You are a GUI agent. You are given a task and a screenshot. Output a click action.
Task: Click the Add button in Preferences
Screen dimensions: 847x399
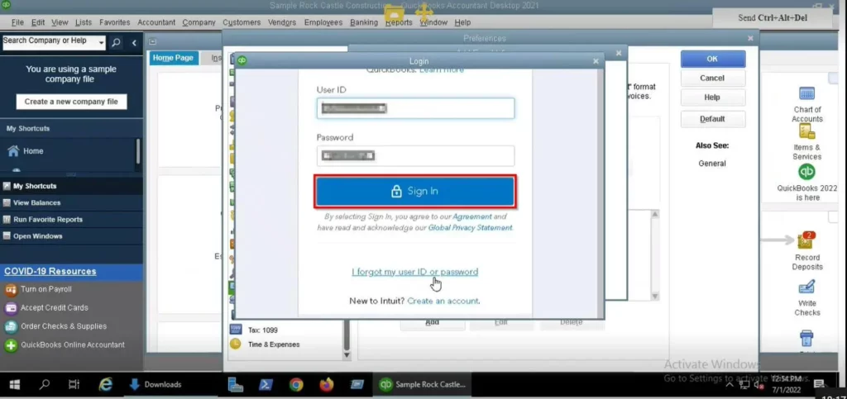coord(432,322)
